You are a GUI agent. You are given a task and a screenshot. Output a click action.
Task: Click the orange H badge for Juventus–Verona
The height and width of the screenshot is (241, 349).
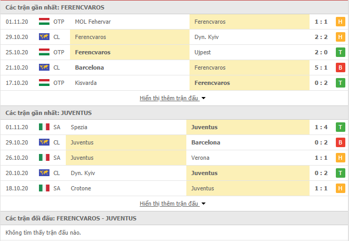(341, 158)
